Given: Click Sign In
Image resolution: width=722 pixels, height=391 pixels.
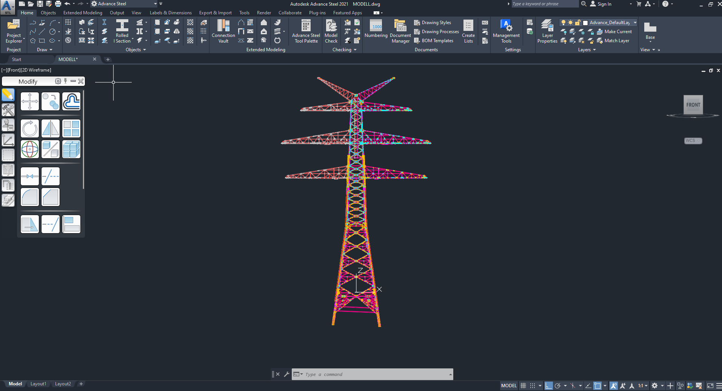Looking at the screenshot, I should (600, 4).
